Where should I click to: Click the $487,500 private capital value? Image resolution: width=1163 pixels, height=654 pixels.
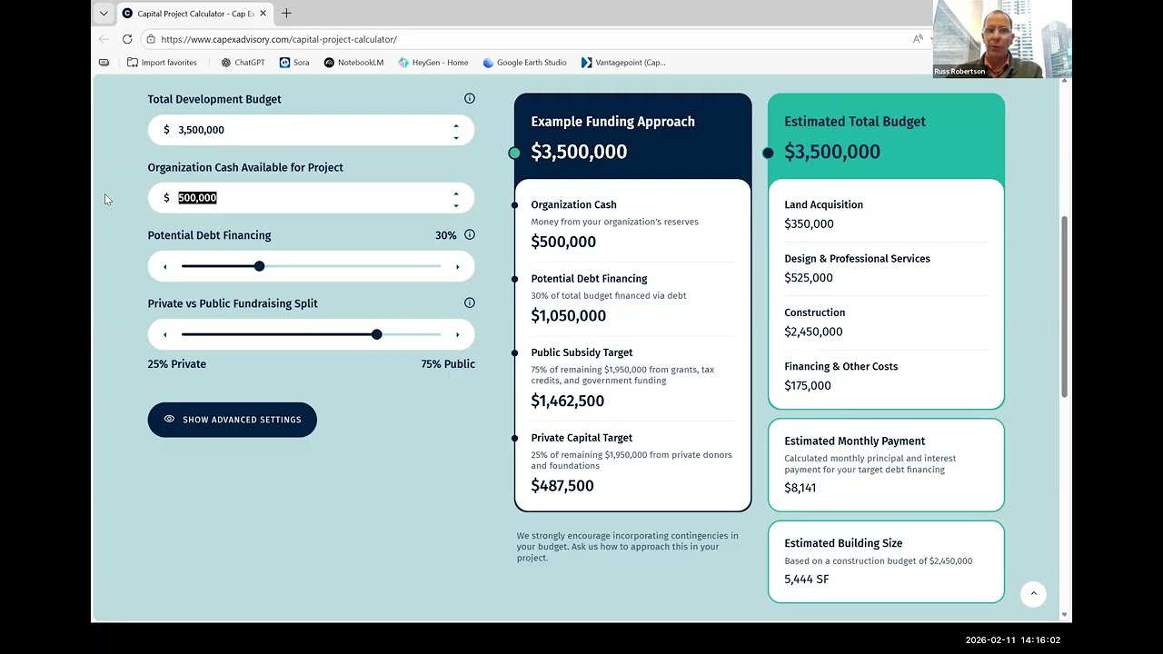(562, 486)
